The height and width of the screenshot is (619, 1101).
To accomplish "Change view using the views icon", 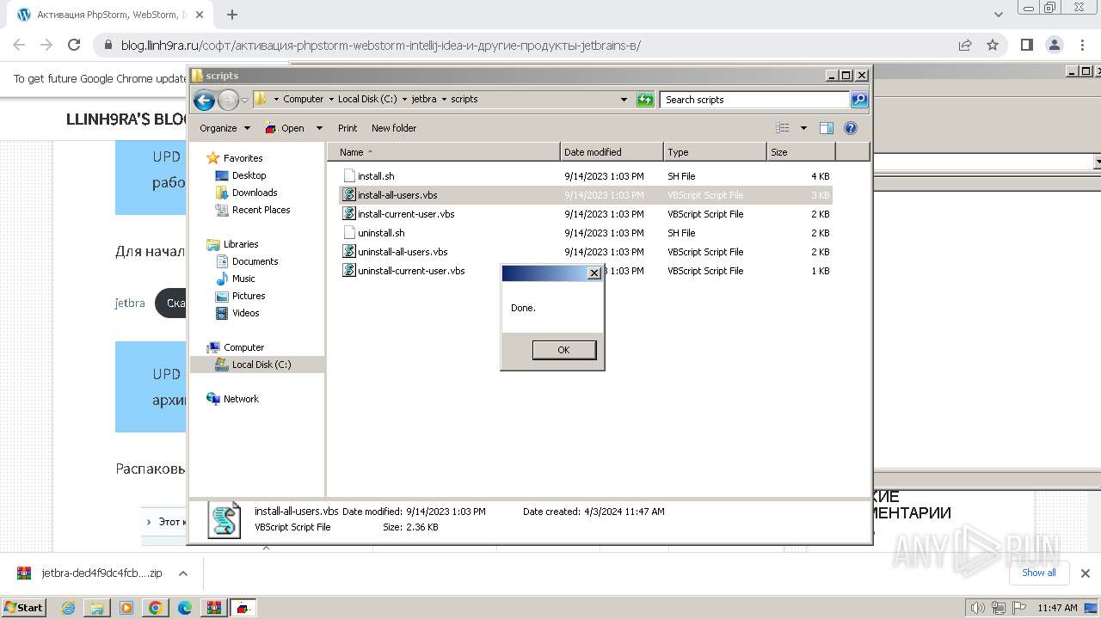I will (x=783, y=128).
